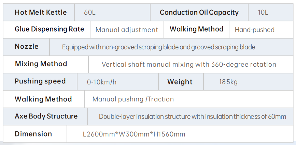Click the Hand-pushed value cell
Image resolution: width=296 pixels, height=145 pixels.
261,30
